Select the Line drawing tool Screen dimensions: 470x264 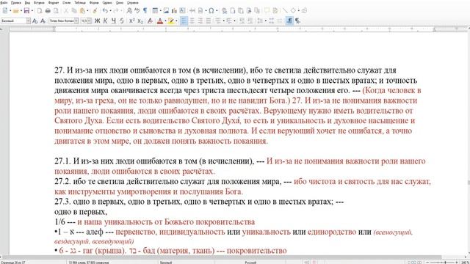(x=285, y=11)
